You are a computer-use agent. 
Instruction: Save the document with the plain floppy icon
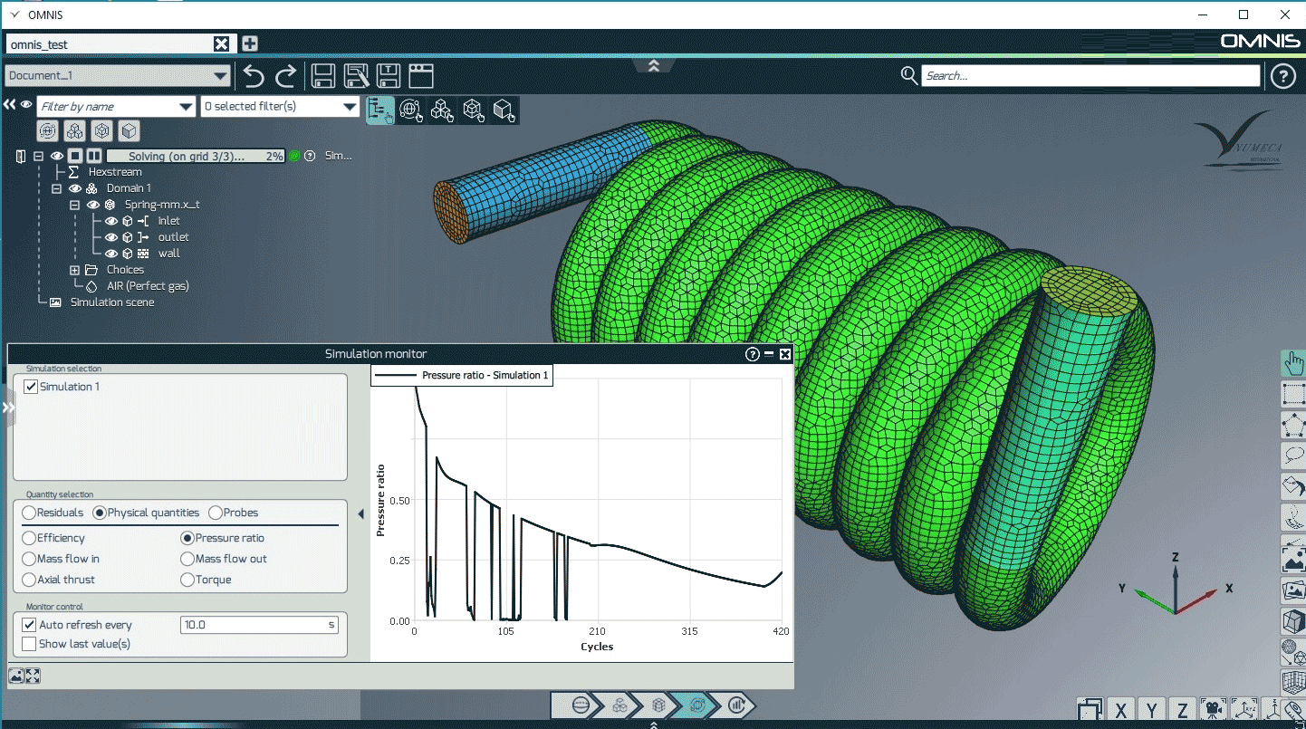click(x=323, y=76)
